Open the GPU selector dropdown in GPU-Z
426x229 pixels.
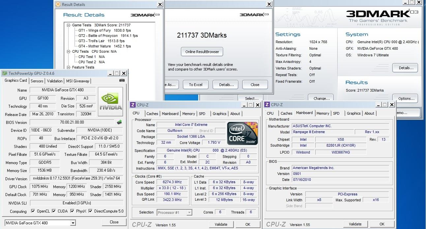[73, 223]
